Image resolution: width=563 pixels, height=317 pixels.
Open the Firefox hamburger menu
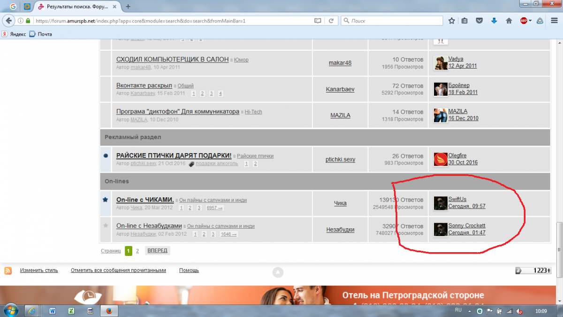click(554, 21)
